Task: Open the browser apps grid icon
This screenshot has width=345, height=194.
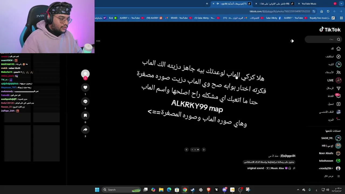Action: [x=341, y=18]
